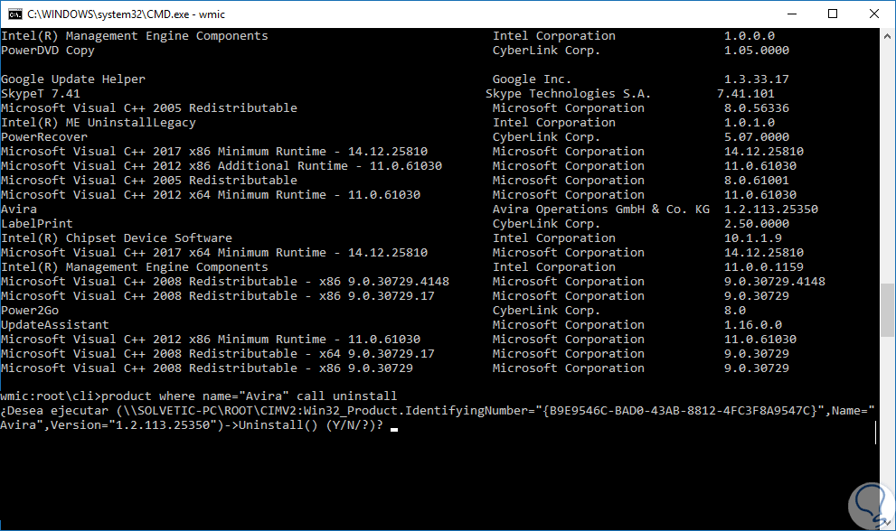
Task: Click the Avira product name entry
Action: 19,210
